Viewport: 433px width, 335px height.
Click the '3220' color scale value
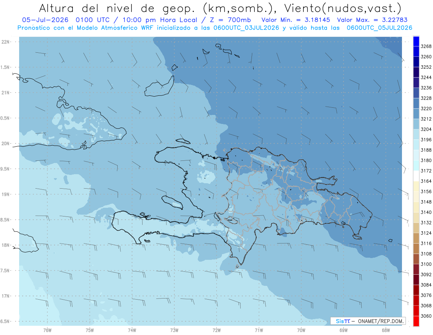point(426,108)
